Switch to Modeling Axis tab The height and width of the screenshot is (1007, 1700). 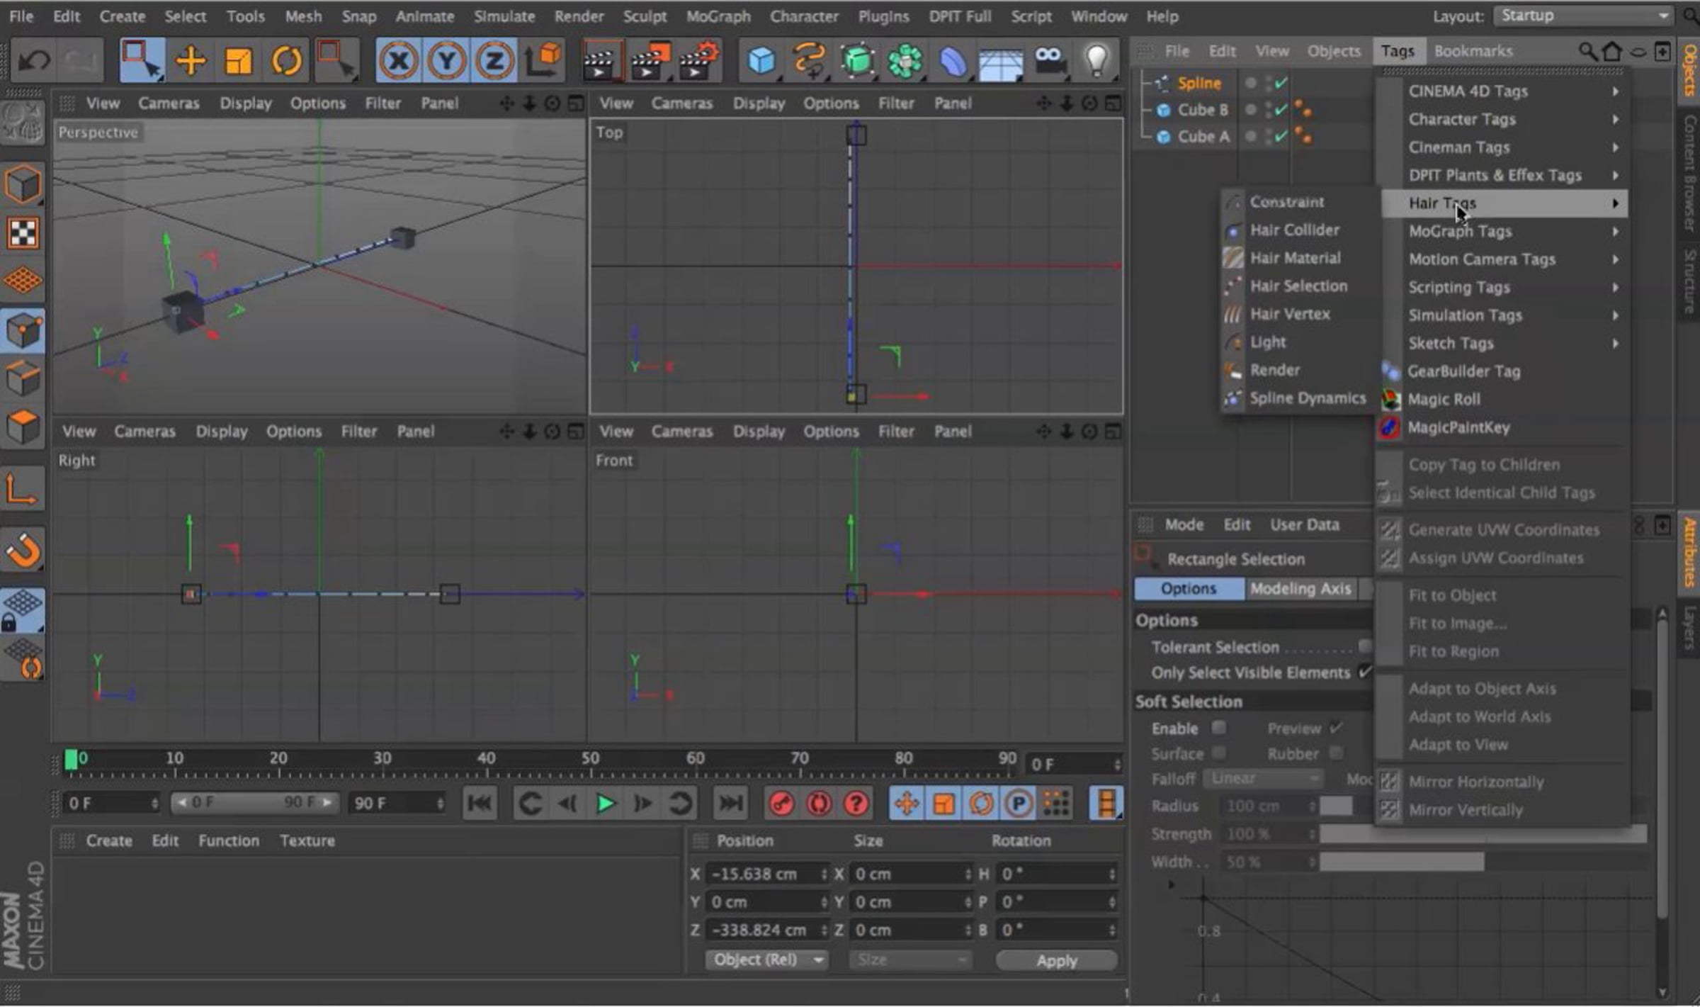pos(1300,589)
